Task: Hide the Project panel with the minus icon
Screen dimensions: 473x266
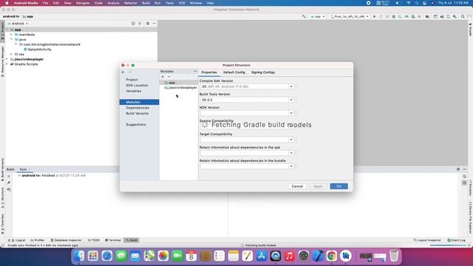Action: [154, 23]
